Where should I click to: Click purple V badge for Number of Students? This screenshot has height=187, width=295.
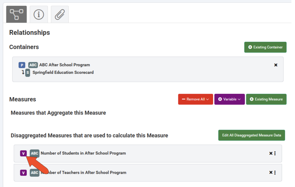click(x=23, y=153)
